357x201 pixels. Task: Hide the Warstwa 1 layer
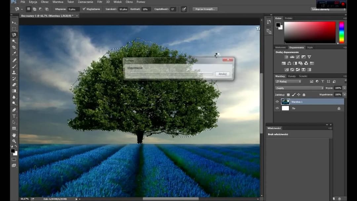point(277,101)
